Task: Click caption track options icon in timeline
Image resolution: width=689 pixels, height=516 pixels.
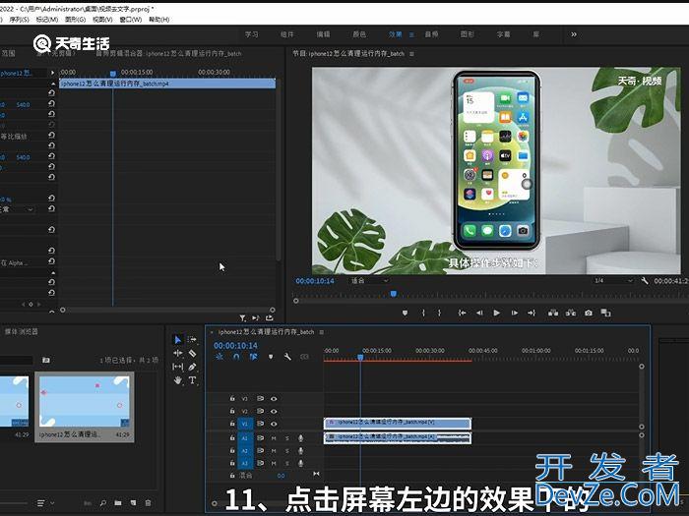Action: click(304, 357)
